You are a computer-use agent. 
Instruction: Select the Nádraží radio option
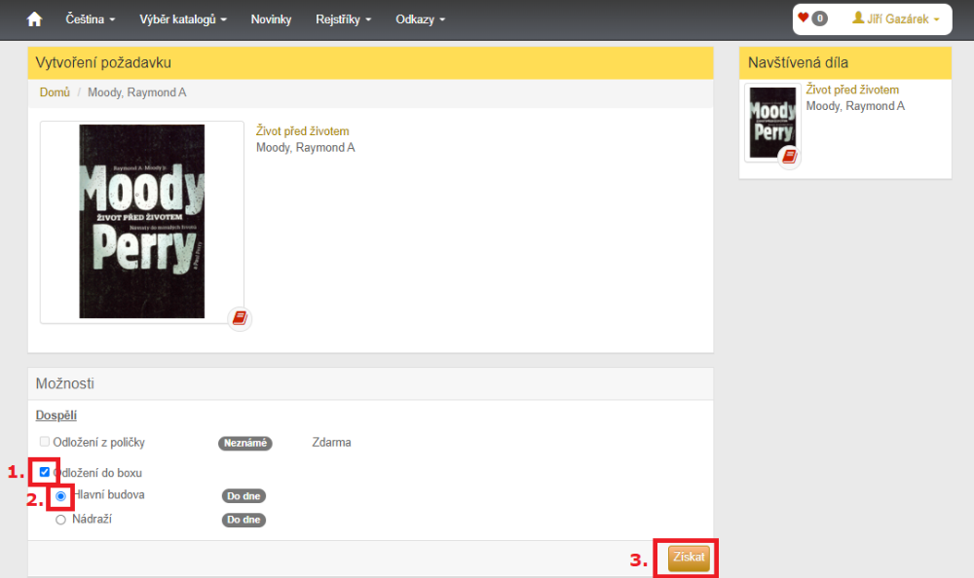[x=60, y=520]
